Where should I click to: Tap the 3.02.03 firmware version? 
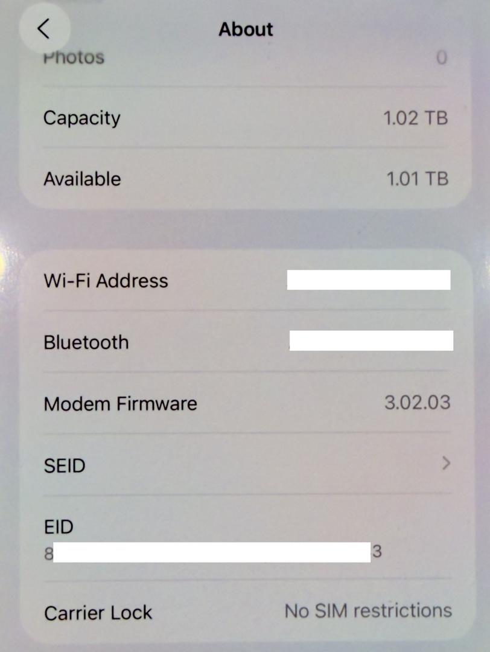coord(417,403)
